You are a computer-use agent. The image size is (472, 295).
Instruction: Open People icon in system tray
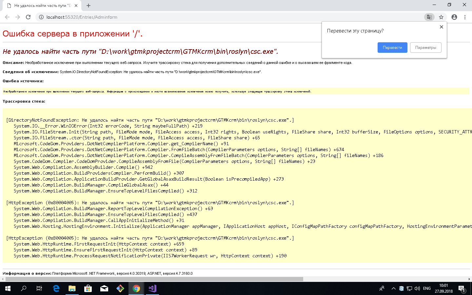[x=382, y=288]
